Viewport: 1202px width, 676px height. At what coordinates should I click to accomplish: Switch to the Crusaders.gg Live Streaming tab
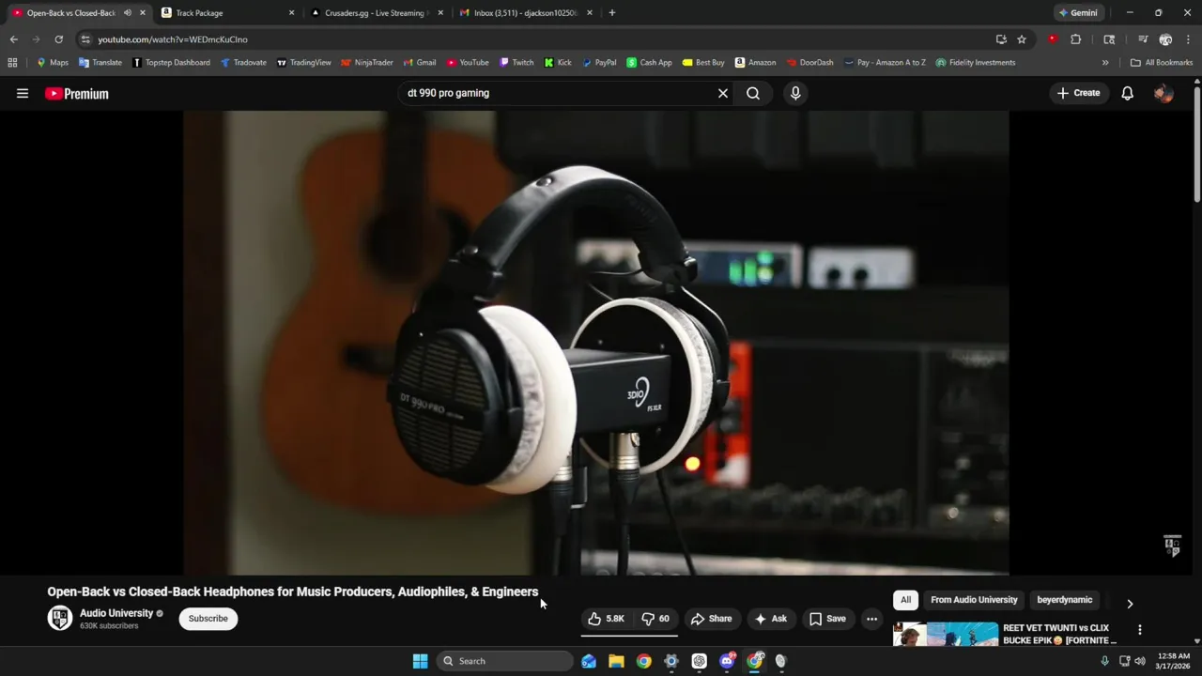tap(376, 13)
